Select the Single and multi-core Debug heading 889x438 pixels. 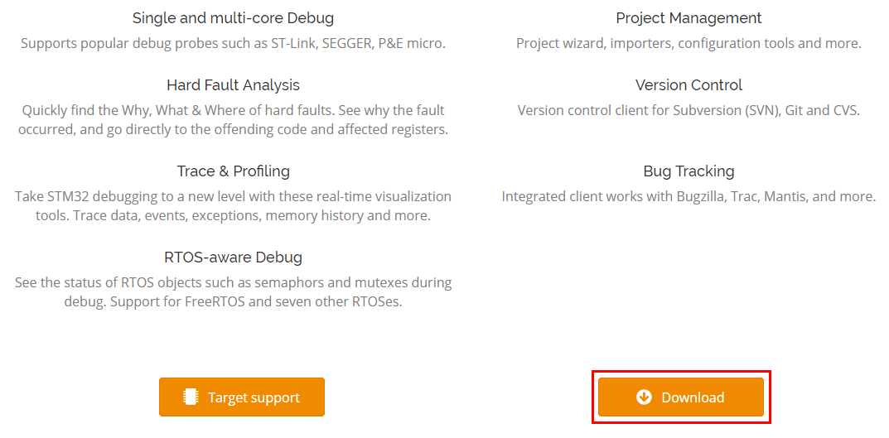[233, 18]
